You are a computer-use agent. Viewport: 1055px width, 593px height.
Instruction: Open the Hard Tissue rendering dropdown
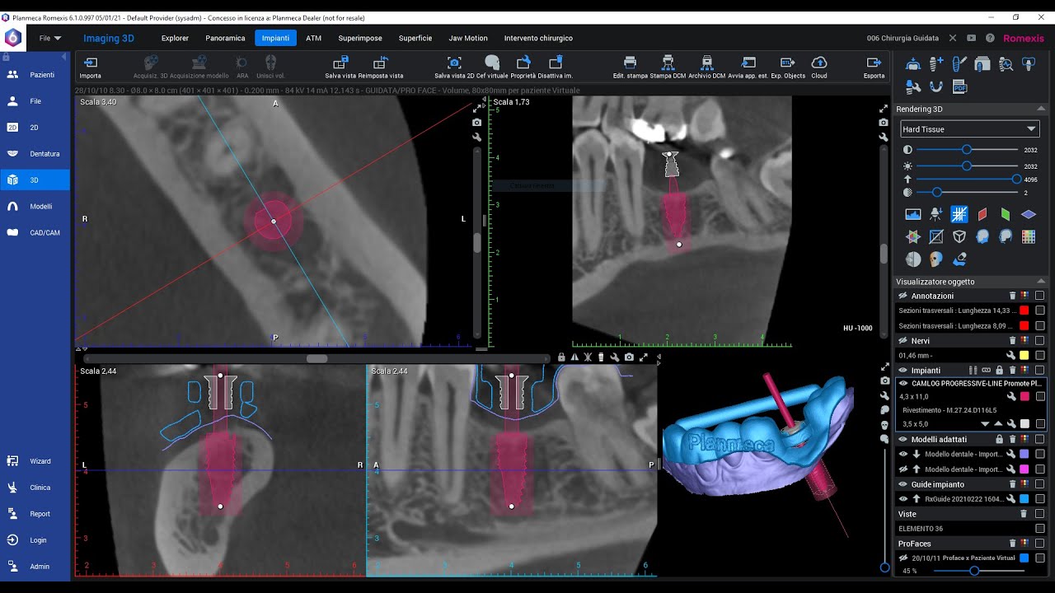point(969,129)
